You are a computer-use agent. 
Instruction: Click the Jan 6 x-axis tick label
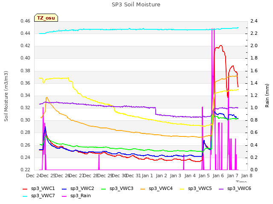coord(218,176)
